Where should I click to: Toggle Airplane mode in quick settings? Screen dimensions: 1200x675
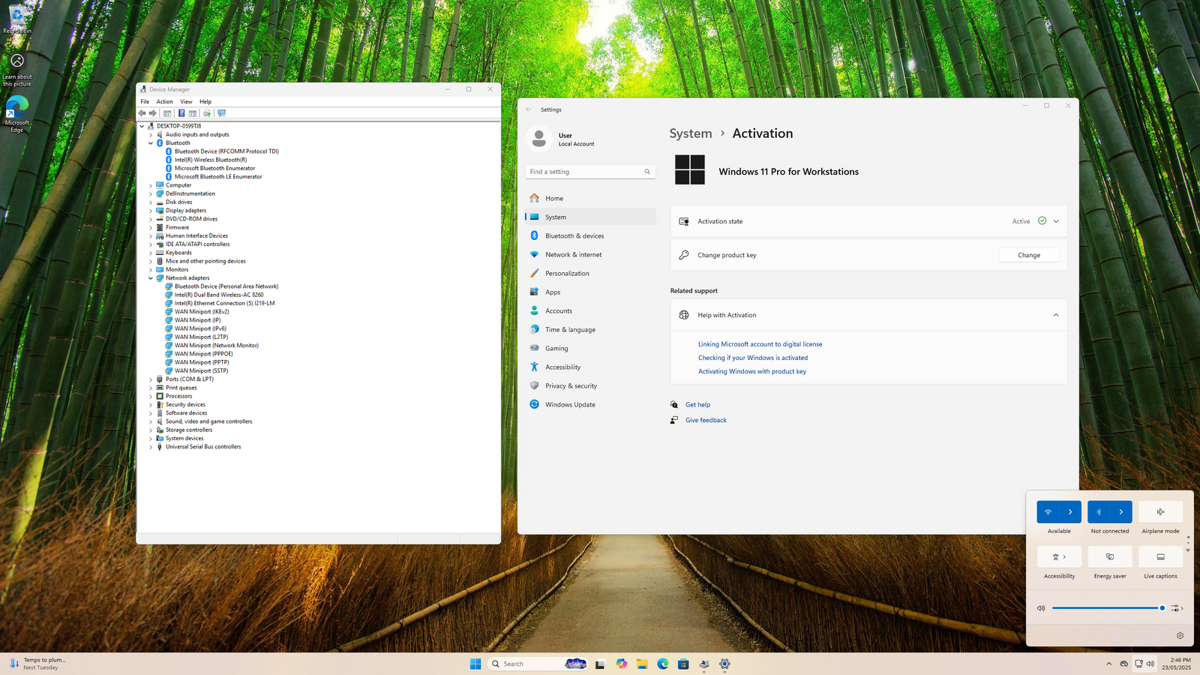tap(1160, 511)
